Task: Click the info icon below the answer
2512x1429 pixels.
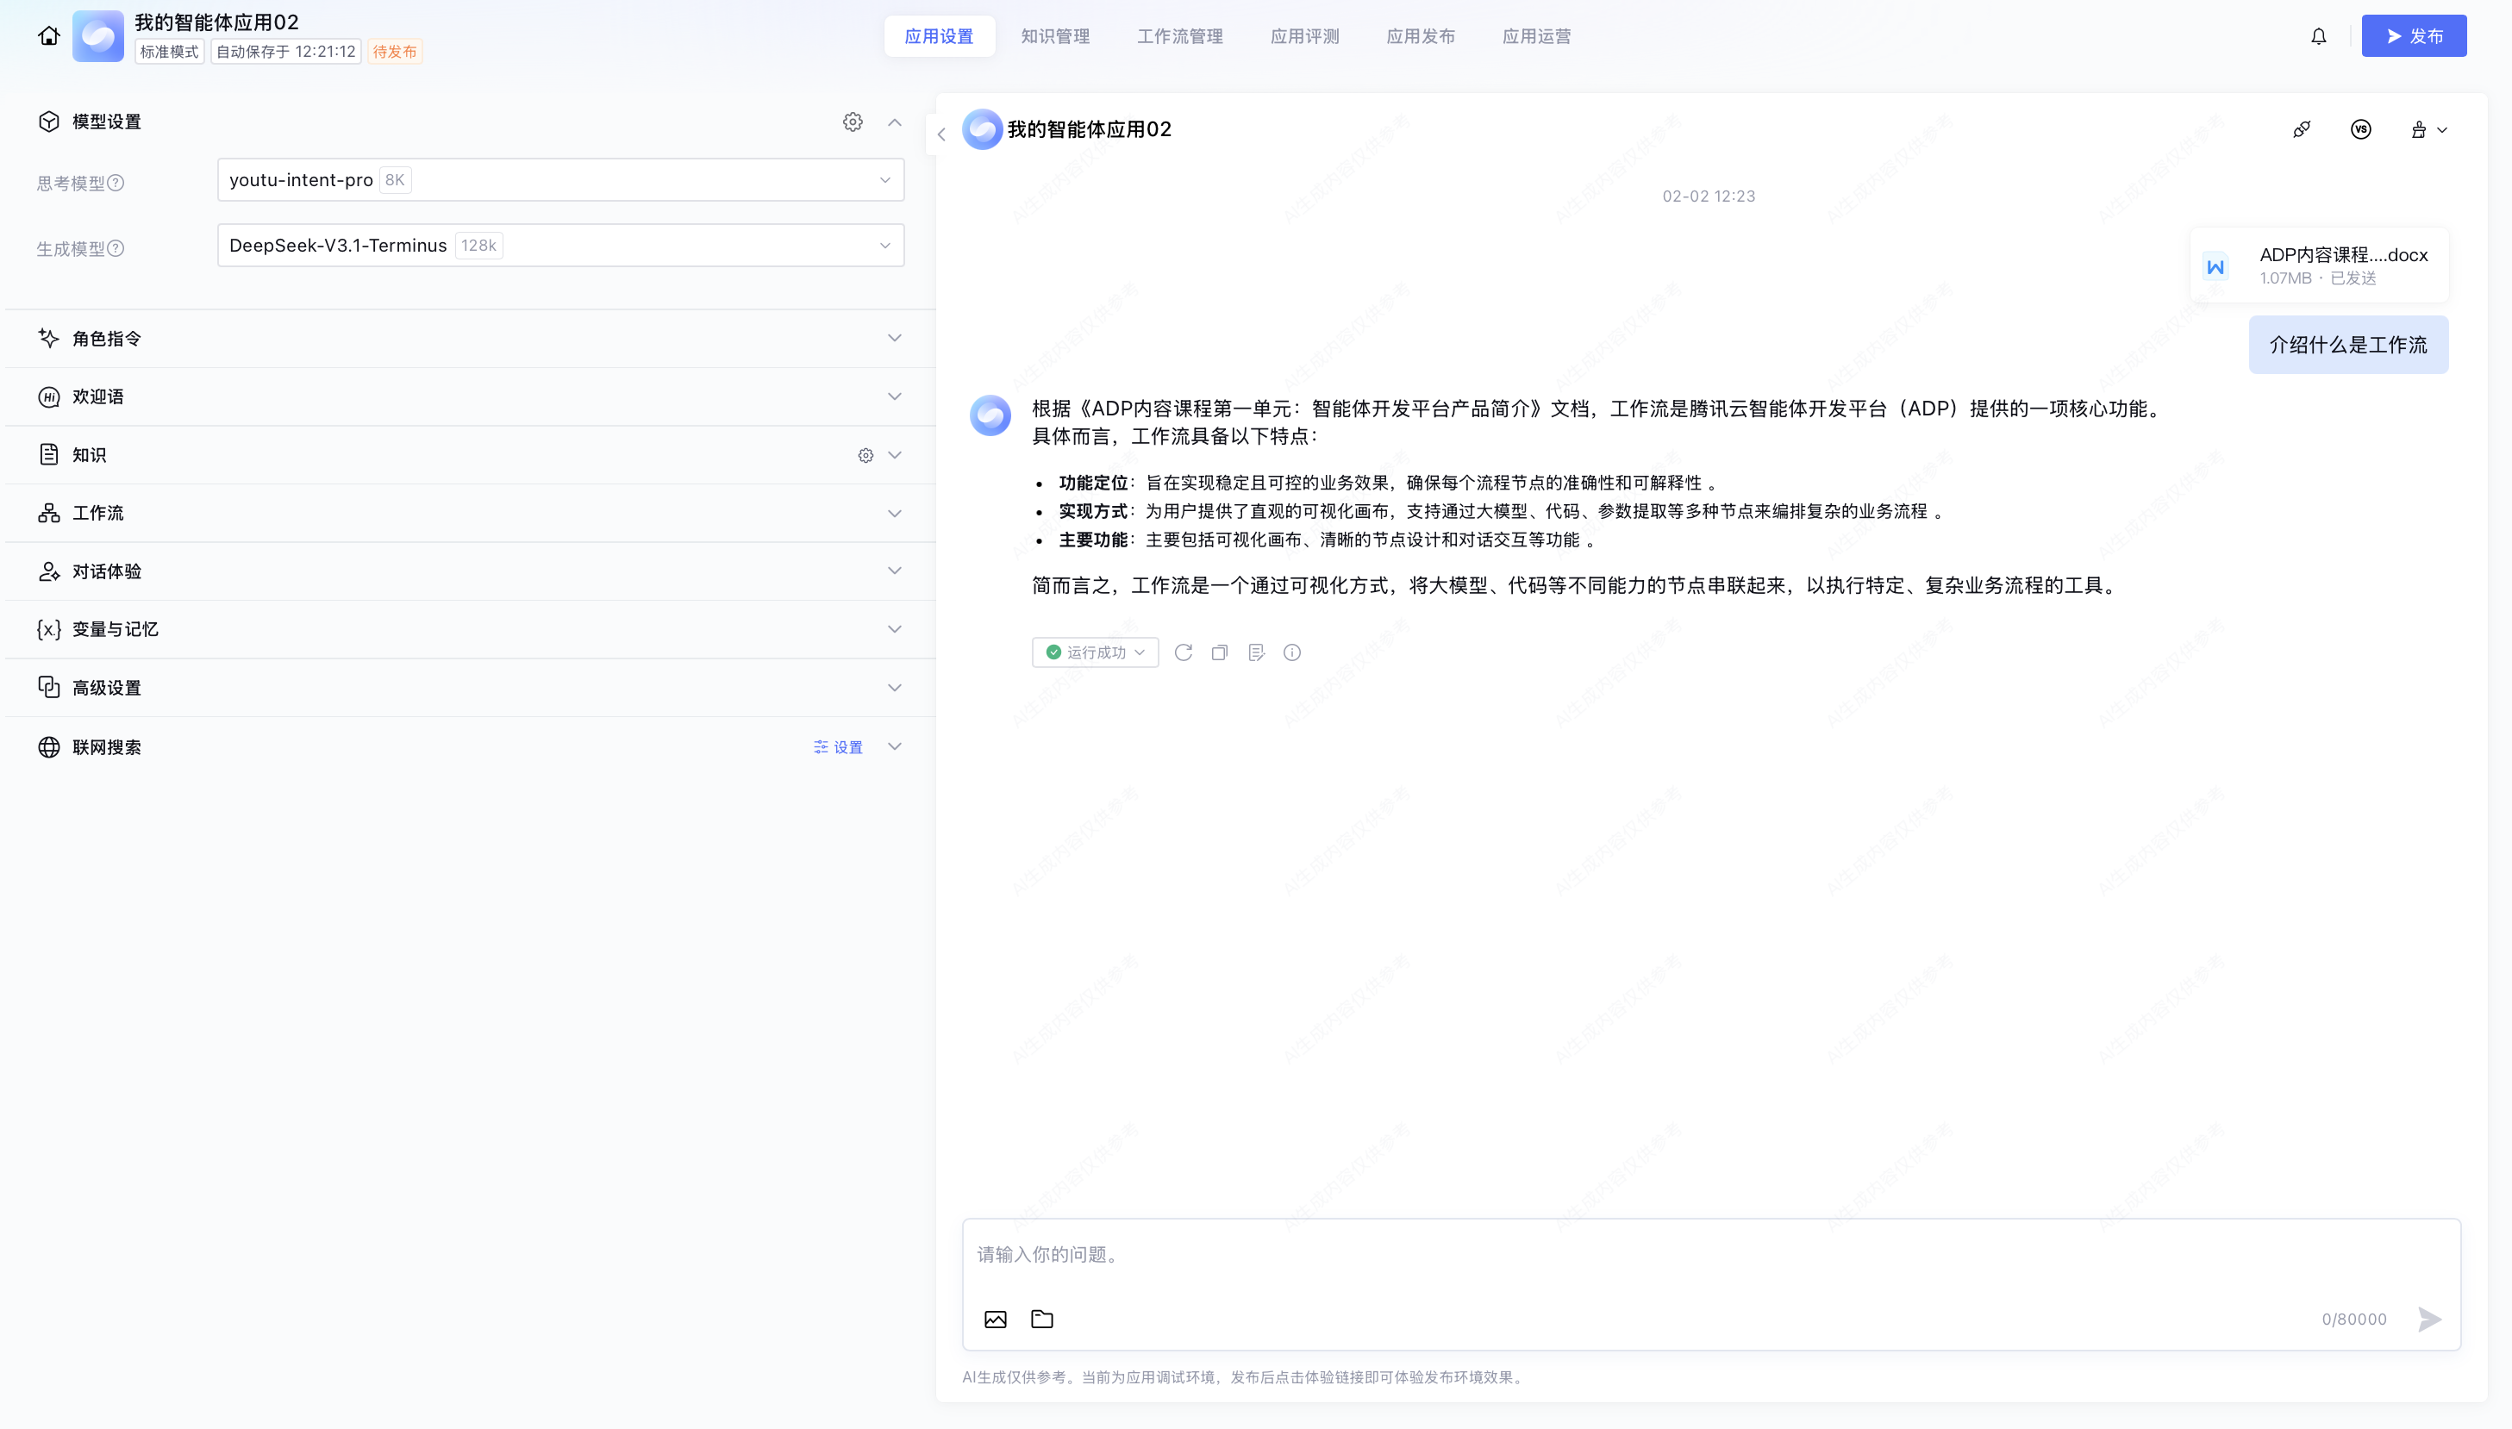Action: click(x=1292, y=652)
